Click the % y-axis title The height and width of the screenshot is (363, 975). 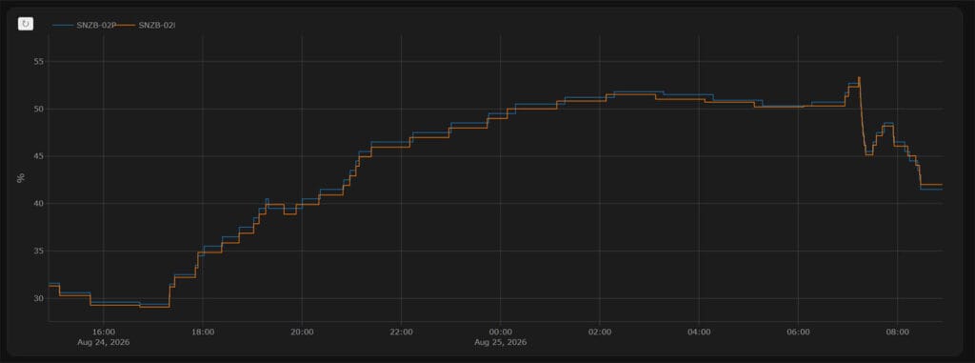21,178
